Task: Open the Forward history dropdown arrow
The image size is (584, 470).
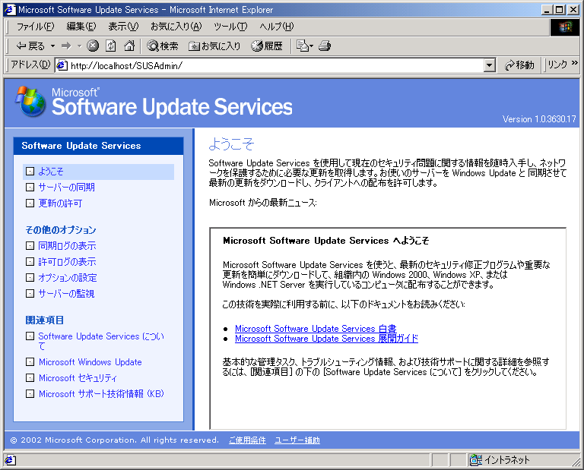Action: point(79,46)
